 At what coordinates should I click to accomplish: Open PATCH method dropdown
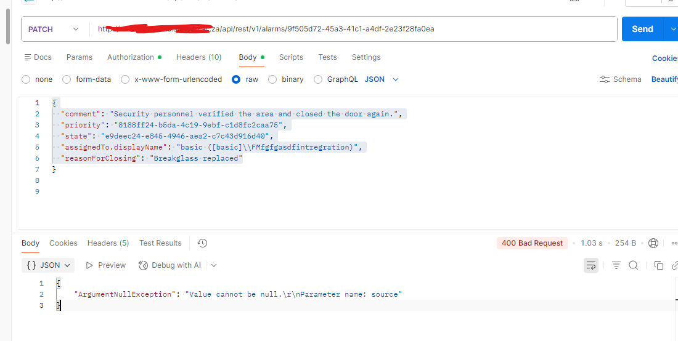pos(54,30)
